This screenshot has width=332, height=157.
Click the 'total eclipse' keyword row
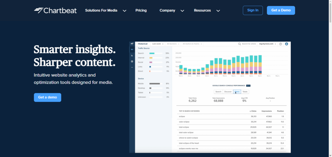click(x=231, y=127)
